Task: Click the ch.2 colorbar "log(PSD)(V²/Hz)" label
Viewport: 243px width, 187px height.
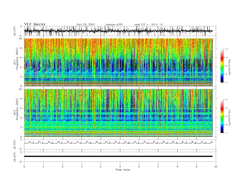Action: point(230,117)
